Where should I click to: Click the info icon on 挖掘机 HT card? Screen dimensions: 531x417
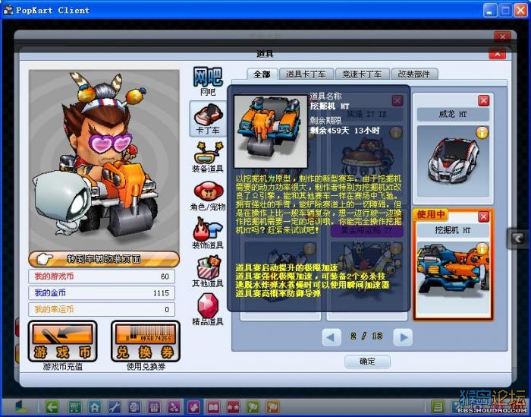click(x=482, y=248)
